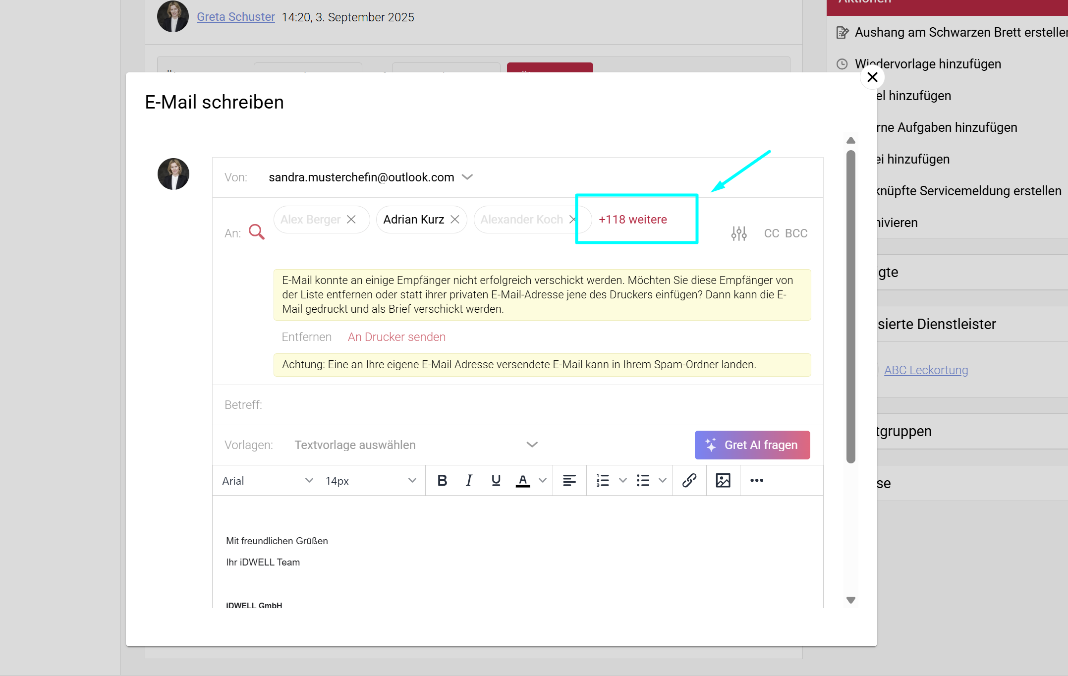Click the text alignment icon
The height and width of the screenshot is (676, 1068).
pos(569,480)
